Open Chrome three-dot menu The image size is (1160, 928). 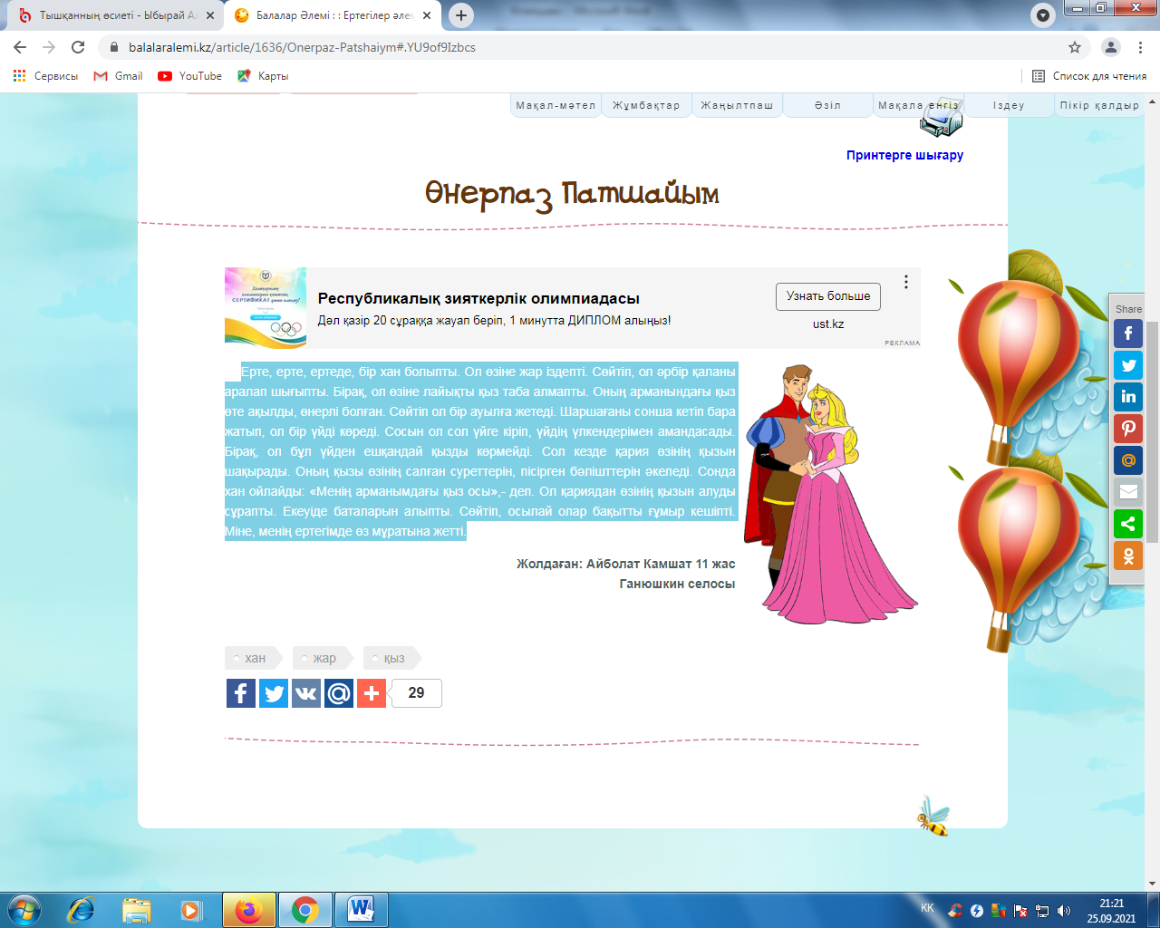click(1140, 47)
